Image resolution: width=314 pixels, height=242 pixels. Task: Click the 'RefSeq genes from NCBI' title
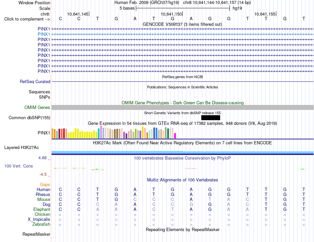tap(182, 77)
